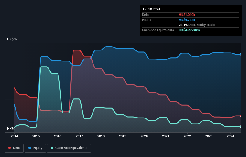
Task: Toggle the Equity legend button
Action: tap(35, 148)
